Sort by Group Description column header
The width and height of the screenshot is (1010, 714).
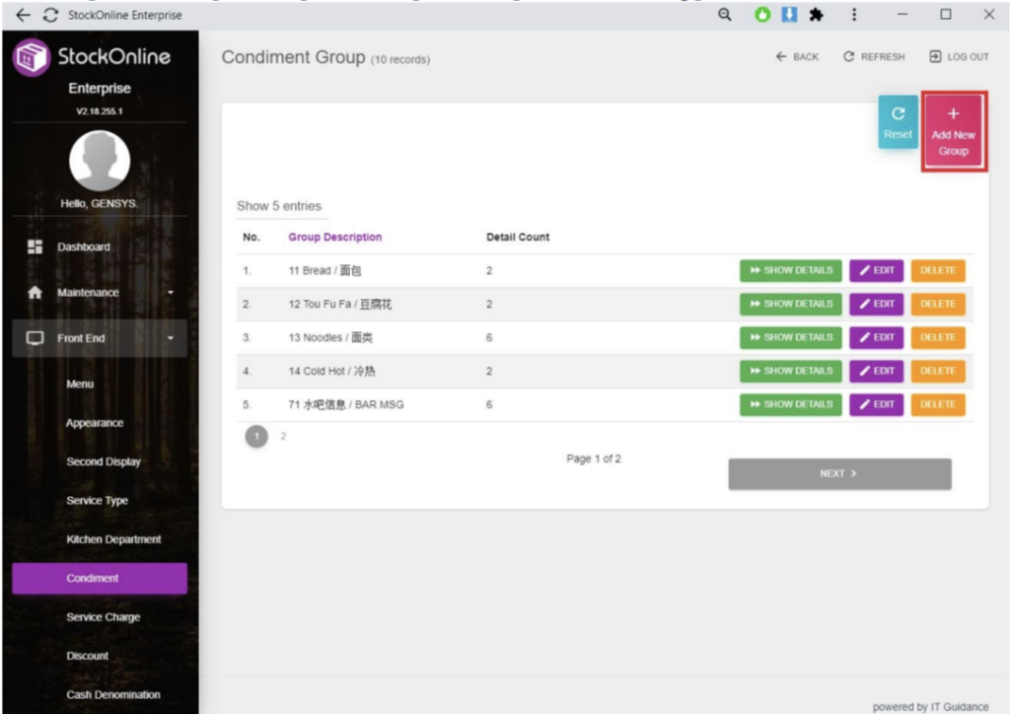click(334, 238)
